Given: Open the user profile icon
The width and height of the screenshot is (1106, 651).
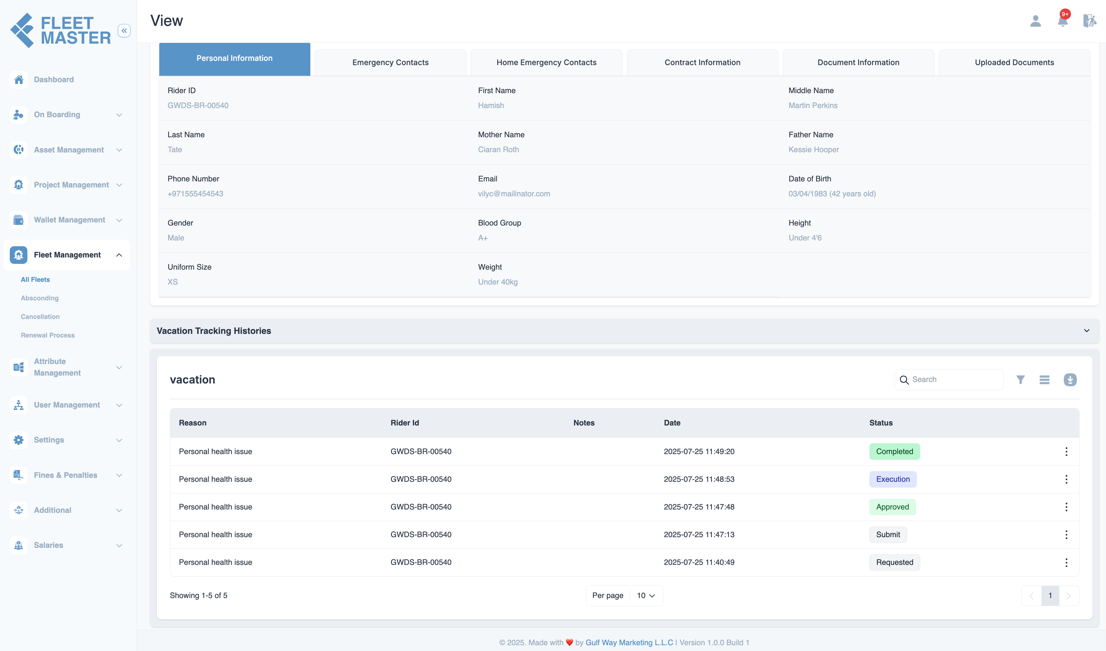Looking at the screenshot, I should click(1035, 21).
